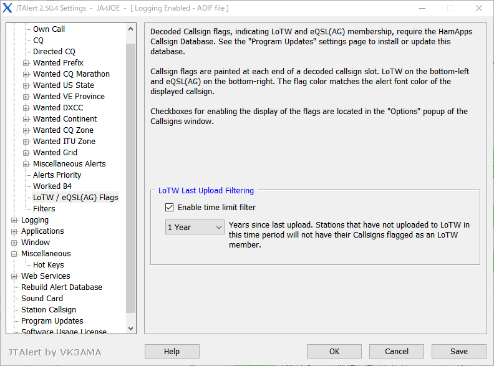Click the JTAlert X logo icon in title bar
The width and height of the screenshot is (494, 366).
coord(7,8)
